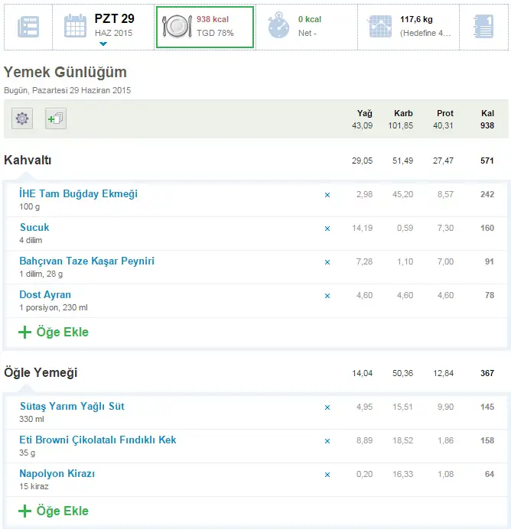Open İHE Tam Buğday Ekmeği details
The height and width of the screenshot is (529, 511).
78,194
